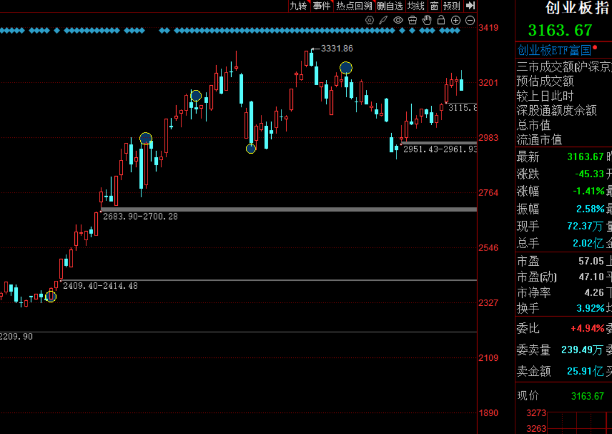Viewport: 612px width, 434px height.
Task: Click the 热点回溯 button
Action: (354, 6)
